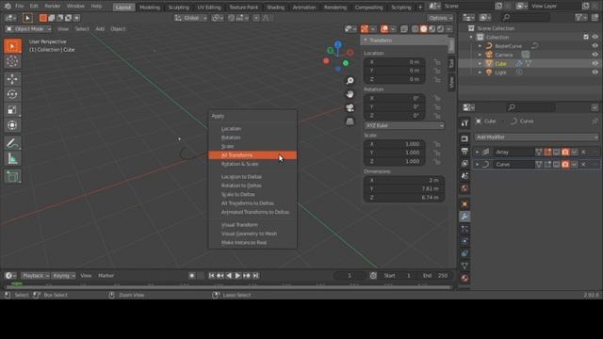Remove the Array modifier with X
This screenshot has width=603, height=339.
583,153
